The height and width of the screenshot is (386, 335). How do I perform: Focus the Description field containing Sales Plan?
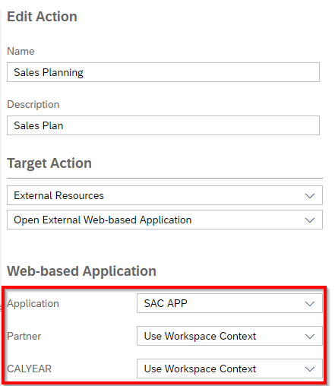[163, 125]
